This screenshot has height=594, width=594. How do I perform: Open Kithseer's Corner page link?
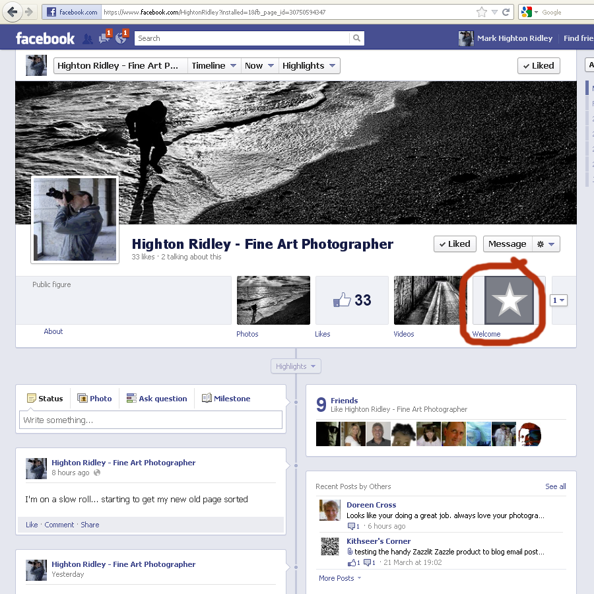pyautogui.click(x=378, y=541)
